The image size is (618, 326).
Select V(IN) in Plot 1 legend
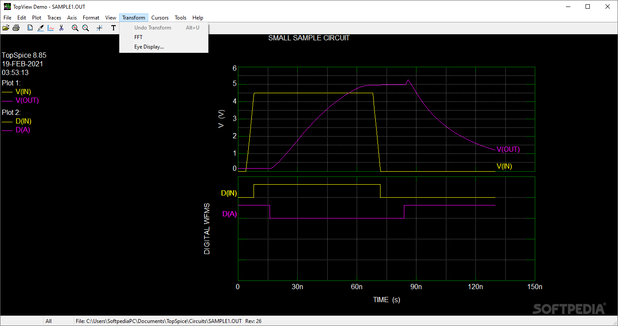(23, 91)
